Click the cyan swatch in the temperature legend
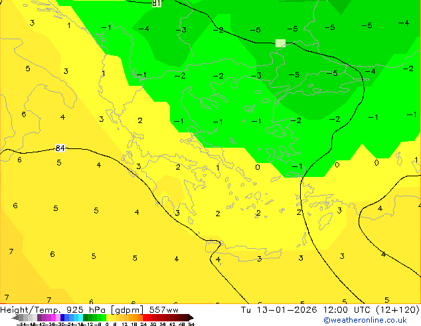Screen dimensions: 421x326 point(80,317)
